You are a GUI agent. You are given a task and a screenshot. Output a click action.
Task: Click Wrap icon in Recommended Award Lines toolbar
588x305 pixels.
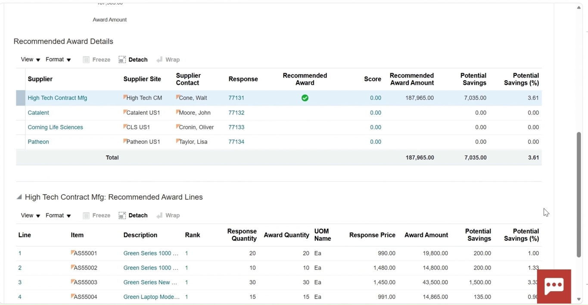159,215
